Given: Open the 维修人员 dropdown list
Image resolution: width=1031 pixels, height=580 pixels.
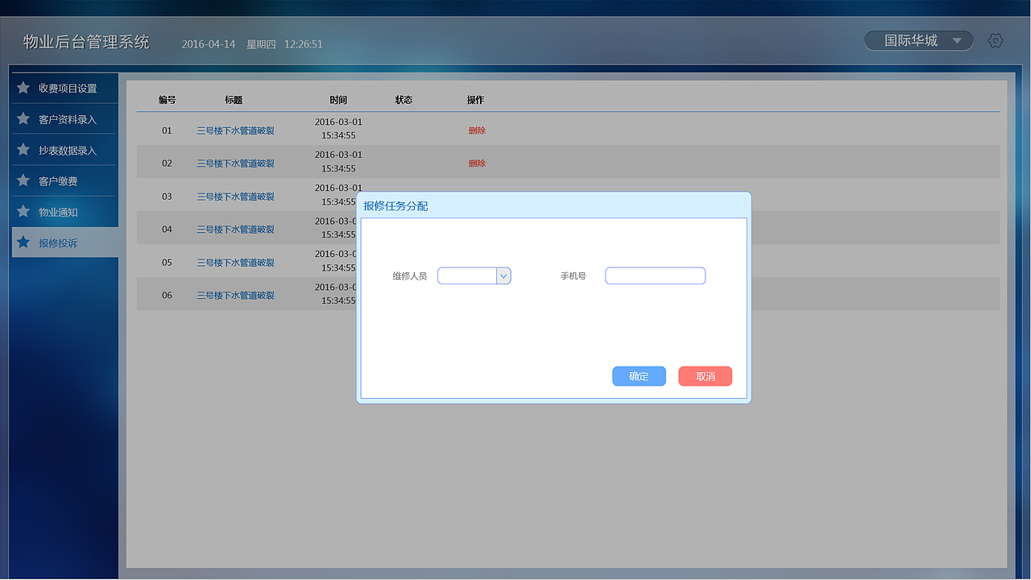Looking at the screenshot, I should click(x=474, y=275).
